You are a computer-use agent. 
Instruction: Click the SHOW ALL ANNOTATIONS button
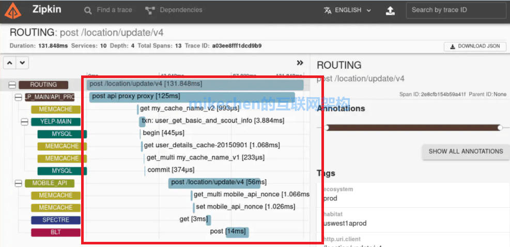(466, 151)
